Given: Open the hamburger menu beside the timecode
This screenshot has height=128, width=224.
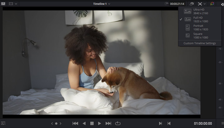Looking at the screenshot, I should tap(222, 123).
